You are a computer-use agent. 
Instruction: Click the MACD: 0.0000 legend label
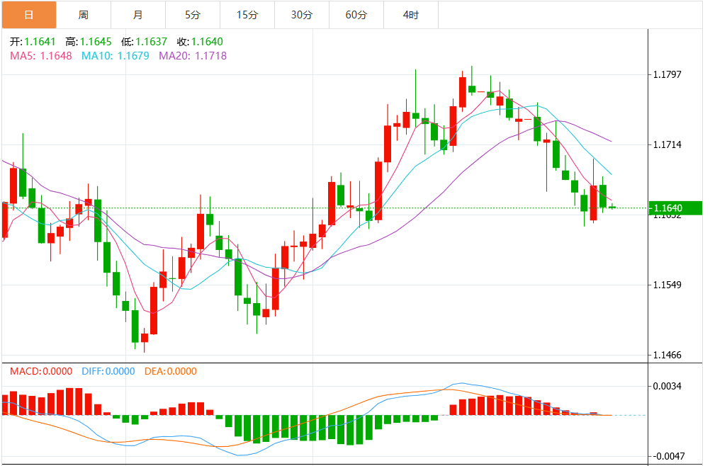tap(41, 371)
